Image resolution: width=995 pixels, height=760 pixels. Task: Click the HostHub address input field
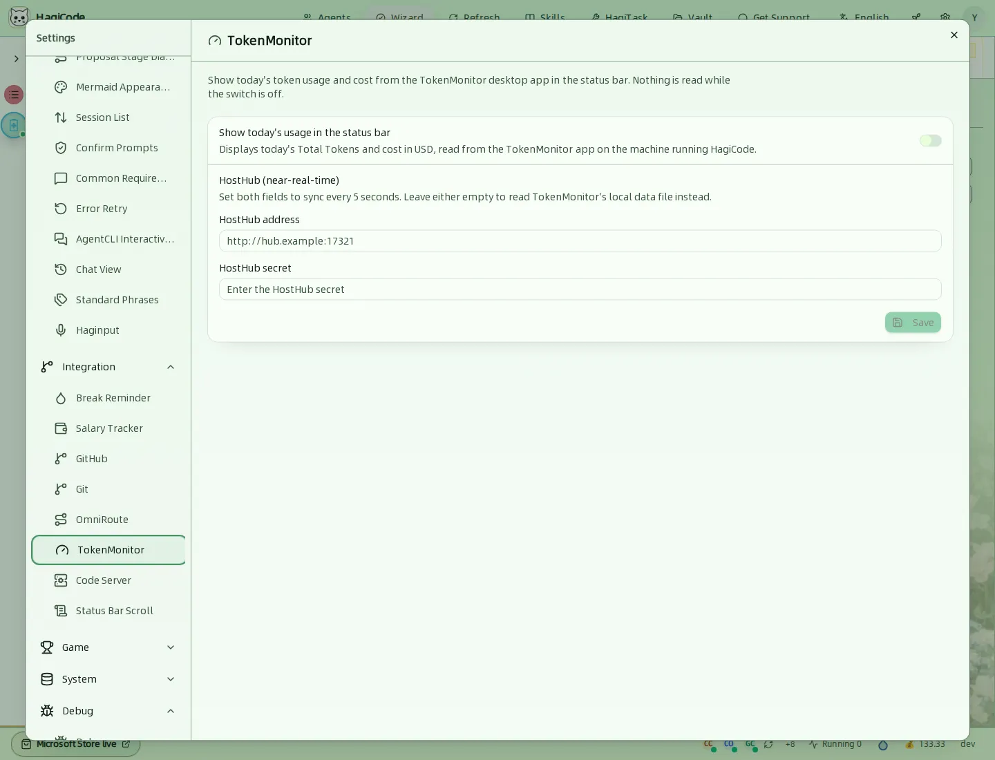[x=580, y=241]
